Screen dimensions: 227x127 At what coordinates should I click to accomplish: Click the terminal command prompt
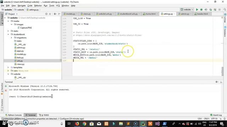[31, 96]
